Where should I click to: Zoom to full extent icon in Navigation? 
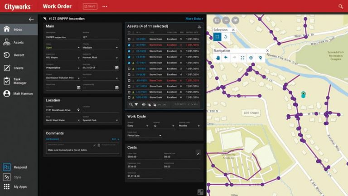[x=242, y=58]
